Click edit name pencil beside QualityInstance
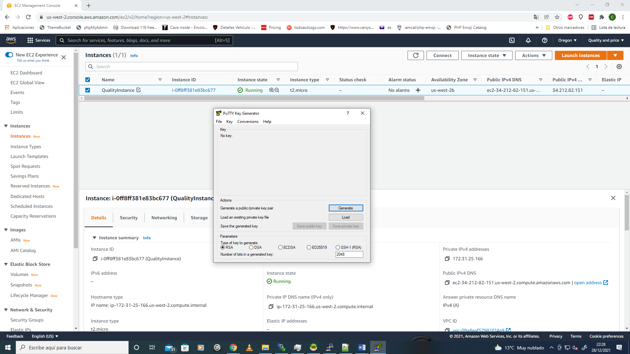This screenshot has width=630, height=354. tap(138, 90)
